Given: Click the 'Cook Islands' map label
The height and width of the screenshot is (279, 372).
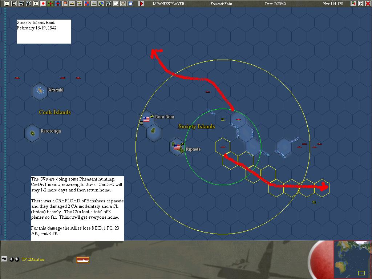Looking at the screenshot, I should coord(55,112).
